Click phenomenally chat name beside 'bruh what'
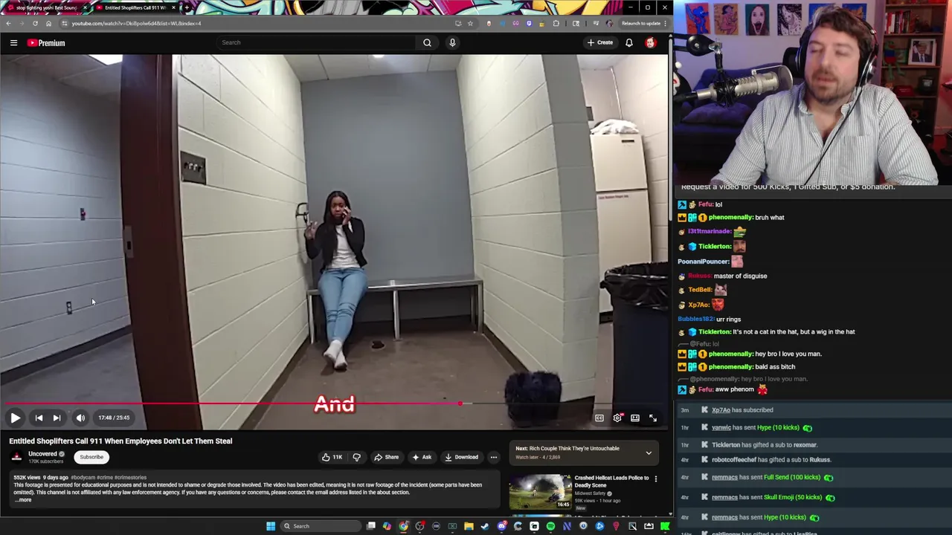 730,218
